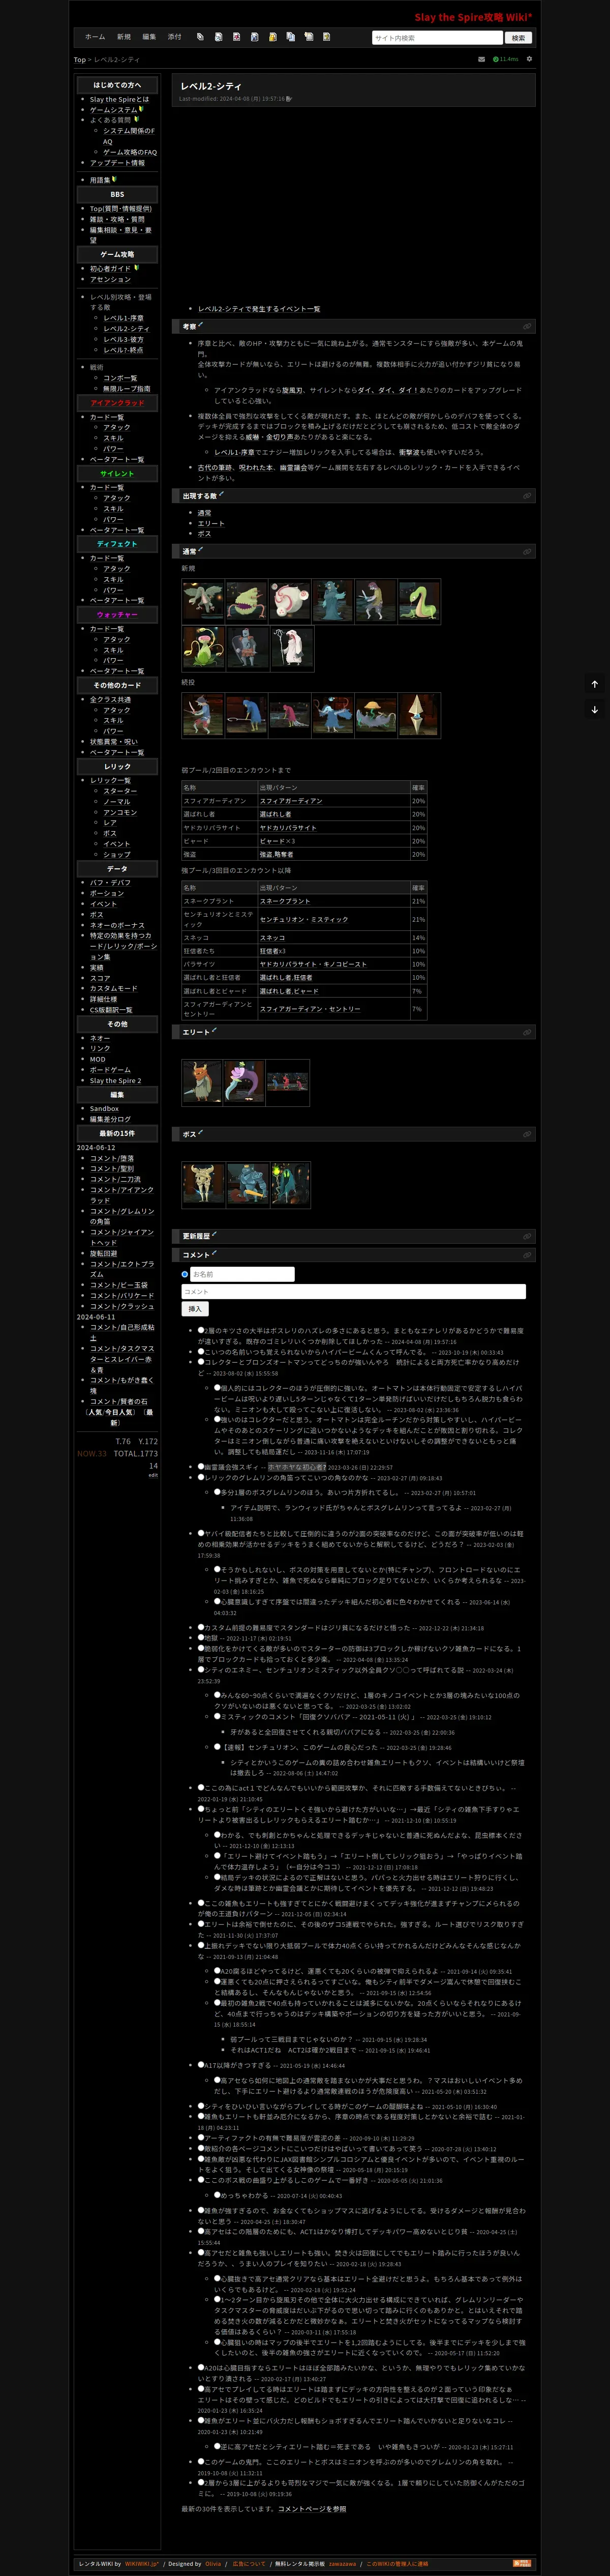
Task: Open the アイアンクラッド sidebar heading link
Action: click(117, 403)
